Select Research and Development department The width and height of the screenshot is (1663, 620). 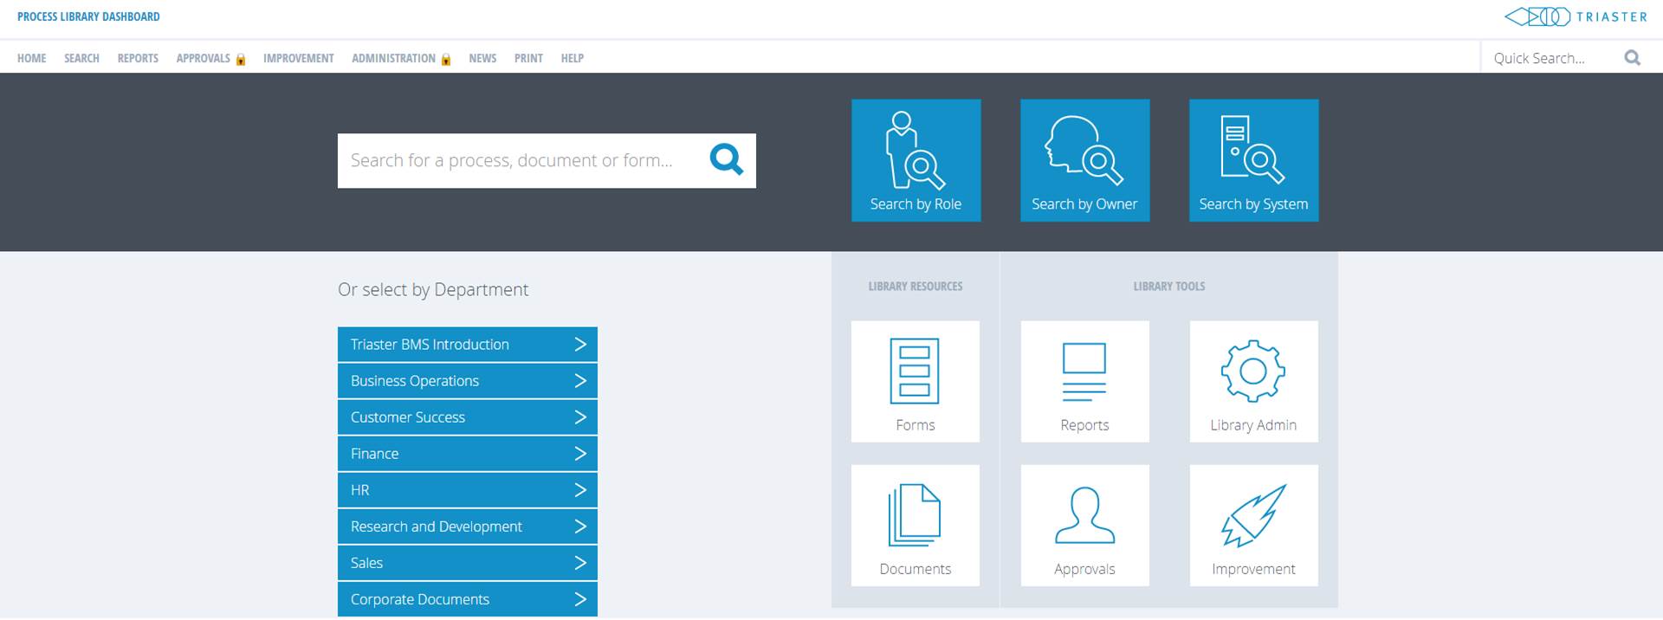click(468, 526)
